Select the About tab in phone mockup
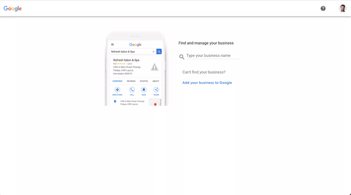 pyautogui.click(x=156, y=81)
